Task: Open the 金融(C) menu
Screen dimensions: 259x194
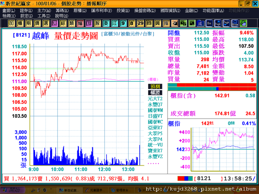Action: point(191,10)
